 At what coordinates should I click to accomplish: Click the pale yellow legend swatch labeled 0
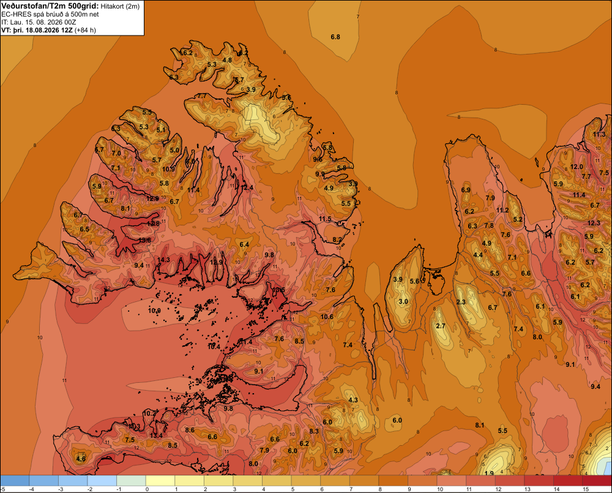pos(160,481)
